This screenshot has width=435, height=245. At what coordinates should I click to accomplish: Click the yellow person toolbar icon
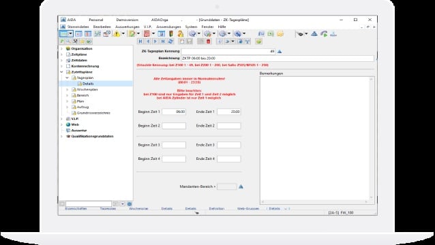click(x=181, y=34)
